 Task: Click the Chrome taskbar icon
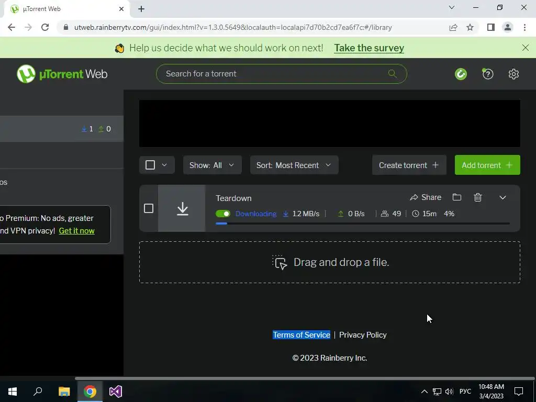point(90,392)
